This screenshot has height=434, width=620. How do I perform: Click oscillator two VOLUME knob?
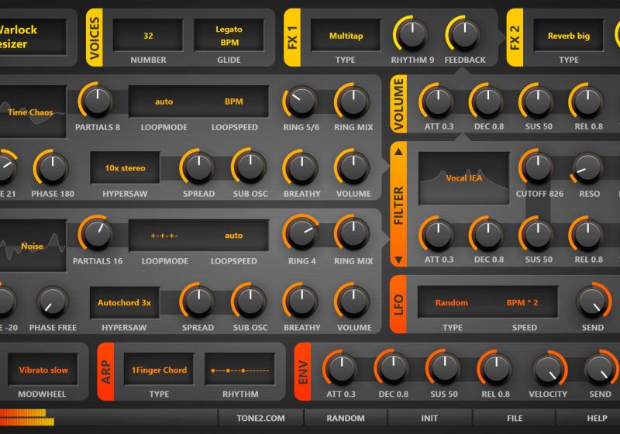[353, 301]
